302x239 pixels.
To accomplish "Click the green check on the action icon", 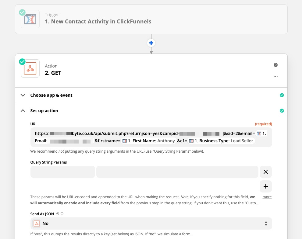I will (22, 62).
